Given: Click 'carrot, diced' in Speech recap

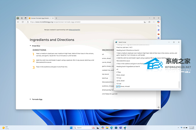Looking at the screenshot, I should coord(120,81).
